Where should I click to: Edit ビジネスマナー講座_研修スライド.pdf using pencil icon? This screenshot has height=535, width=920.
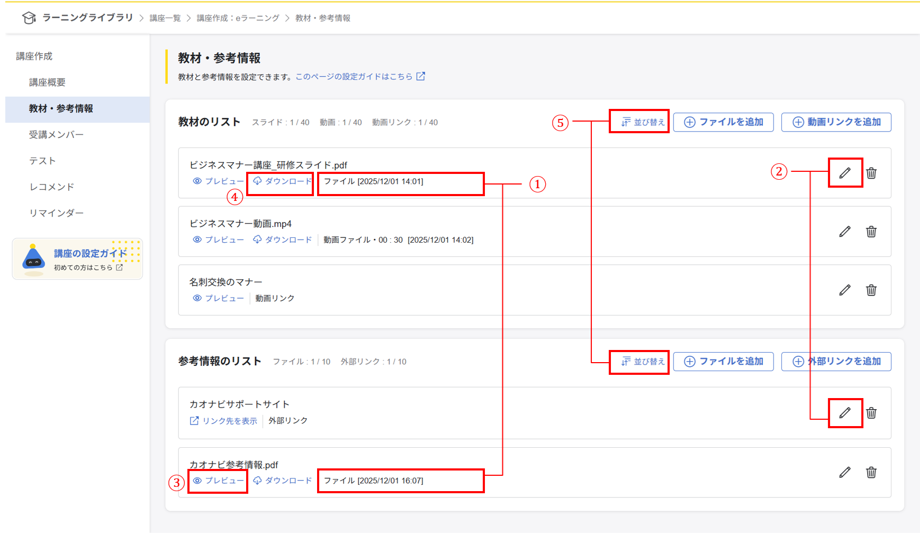pos(845,173)
